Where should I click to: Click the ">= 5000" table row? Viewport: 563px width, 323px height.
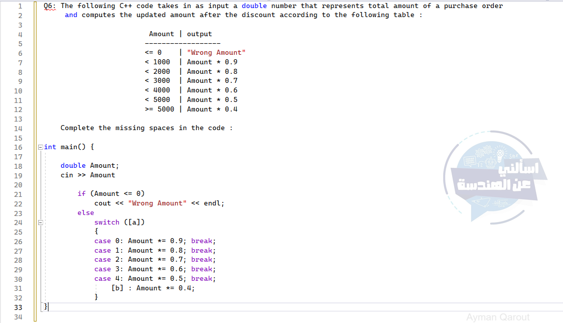(x=159, y=109)
